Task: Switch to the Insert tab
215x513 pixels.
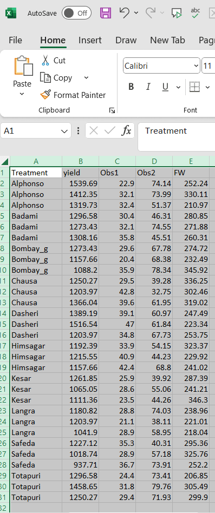Action: click(90, 40)
